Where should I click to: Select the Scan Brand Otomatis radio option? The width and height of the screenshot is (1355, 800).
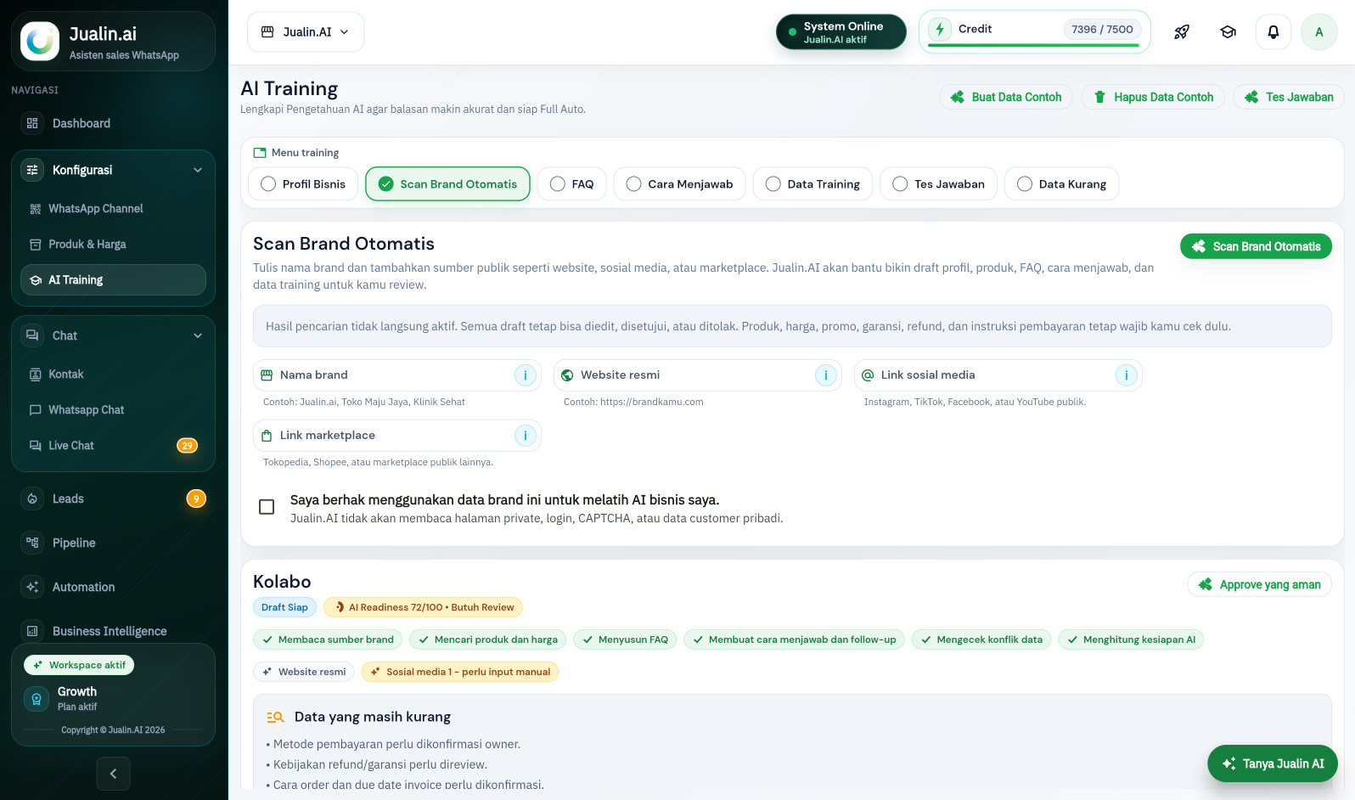pos(447,184)
